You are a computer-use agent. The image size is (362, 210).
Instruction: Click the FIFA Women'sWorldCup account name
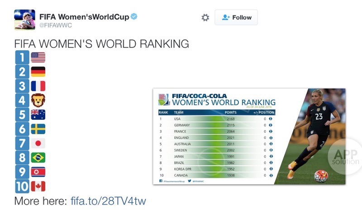(x=84, y=17)
